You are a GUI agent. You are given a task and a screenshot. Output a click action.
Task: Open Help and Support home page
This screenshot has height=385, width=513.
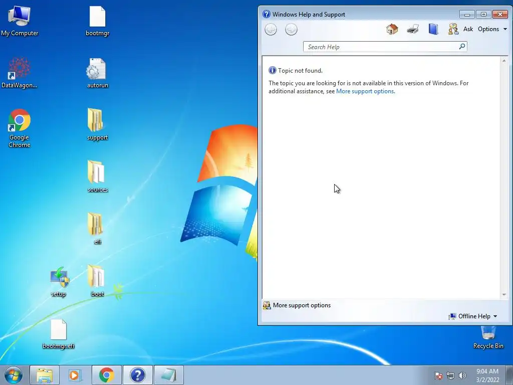[x=392, y=29]
